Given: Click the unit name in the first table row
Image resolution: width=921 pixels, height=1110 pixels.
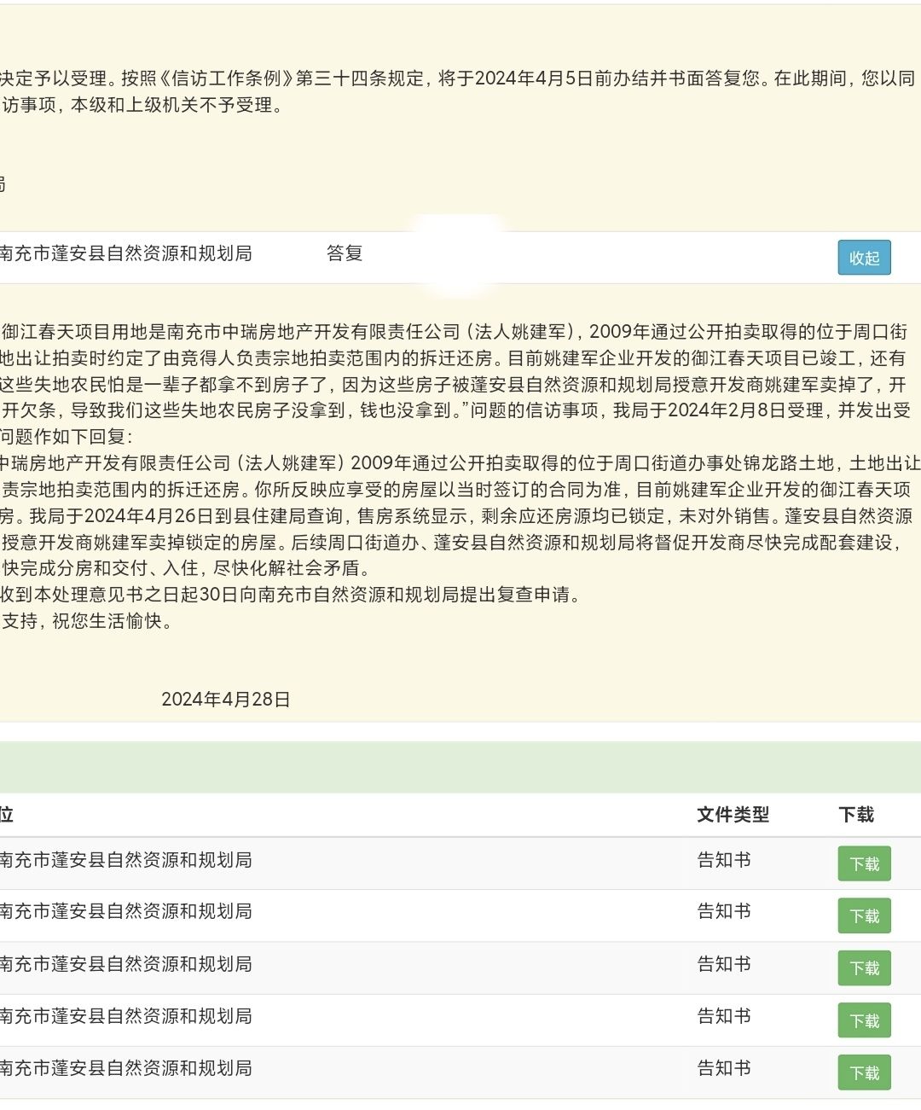Looking at the screenshot, I should [126, 860].
